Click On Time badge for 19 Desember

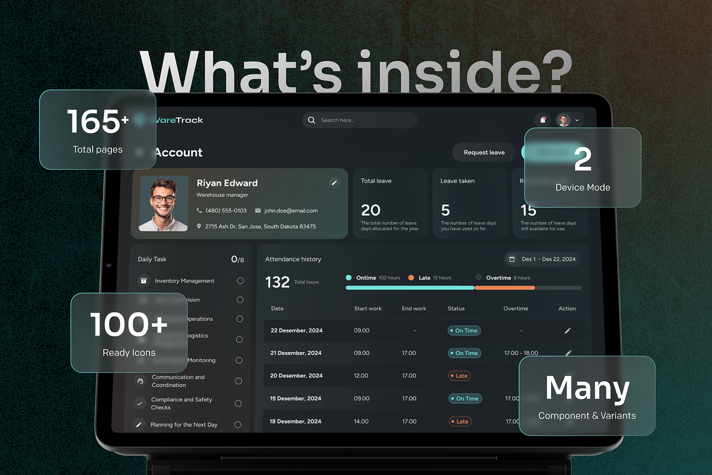(x=465, y=399)
